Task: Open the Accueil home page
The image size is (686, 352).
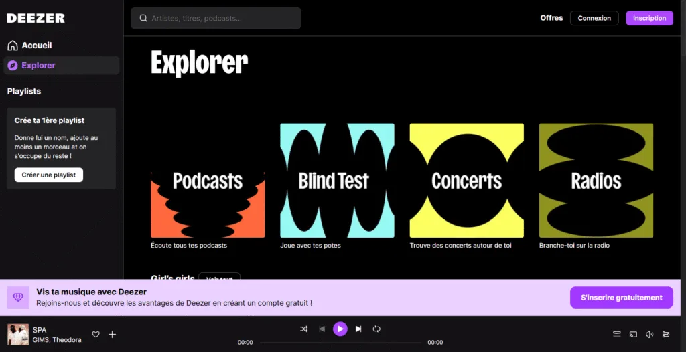Action: (x=61, y=46)
